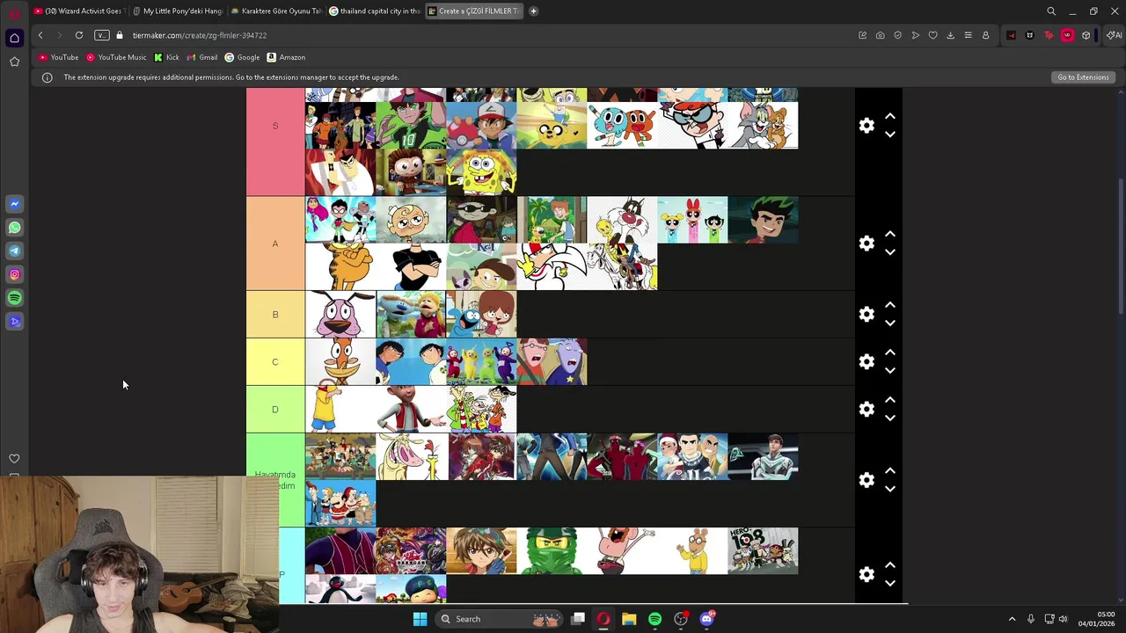This screenshot has height=633, width=1126.
Task: Open WhatsApp in browser sidebar
Action: 14,228
